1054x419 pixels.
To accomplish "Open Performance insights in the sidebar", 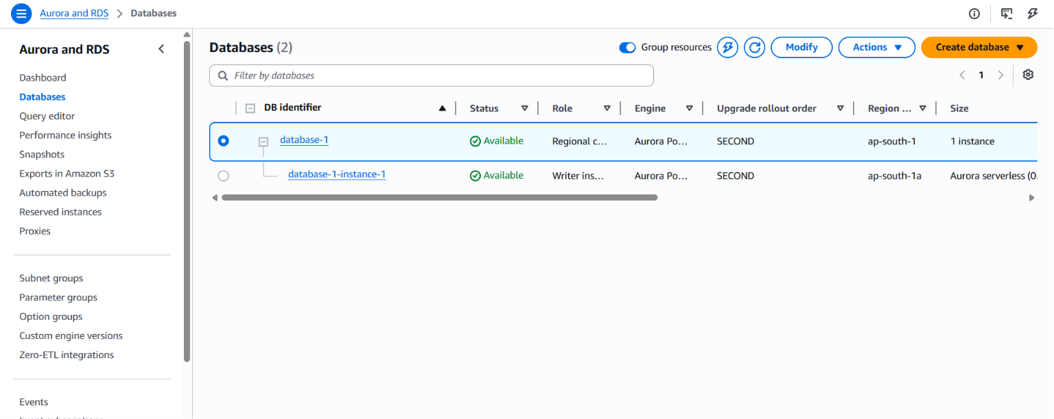I will tap(65, 136).
